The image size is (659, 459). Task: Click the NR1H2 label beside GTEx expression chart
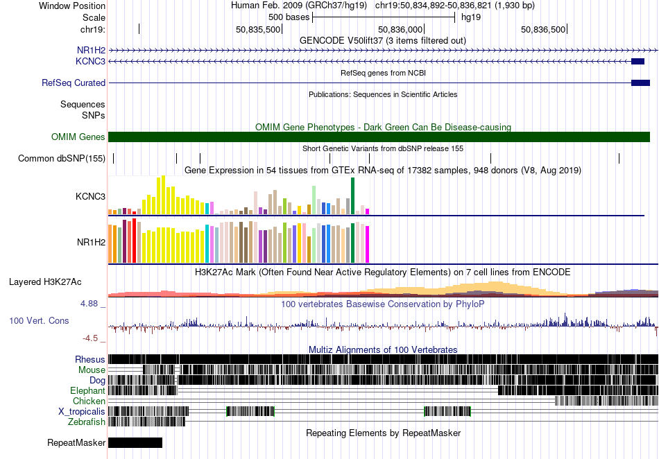[91, 242]
